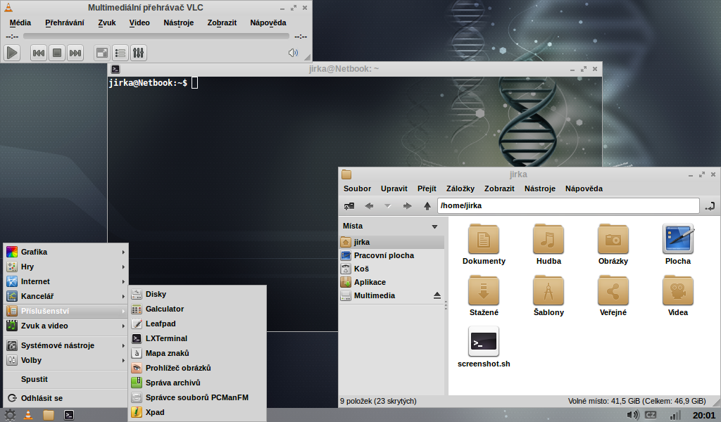
Task: Click the /home/jirka path field
Action: click(x=568, y=205)
